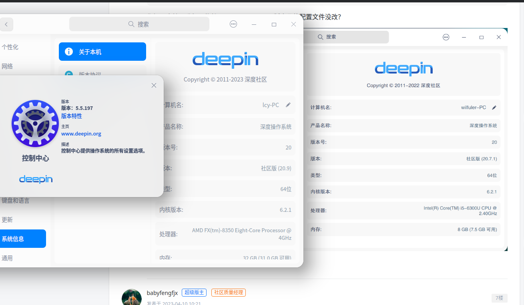524x305 pixels.
Task: Maximize the Control Center window
Action: (x=274, y=24)
